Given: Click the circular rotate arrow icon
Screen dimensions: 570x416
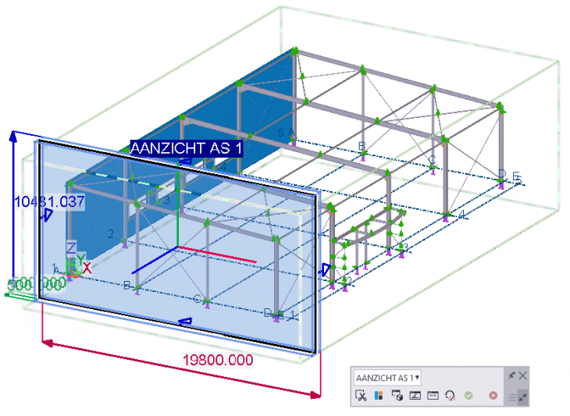Looking at the screenshot, I should pyautogui.click(x=450, y=396).
